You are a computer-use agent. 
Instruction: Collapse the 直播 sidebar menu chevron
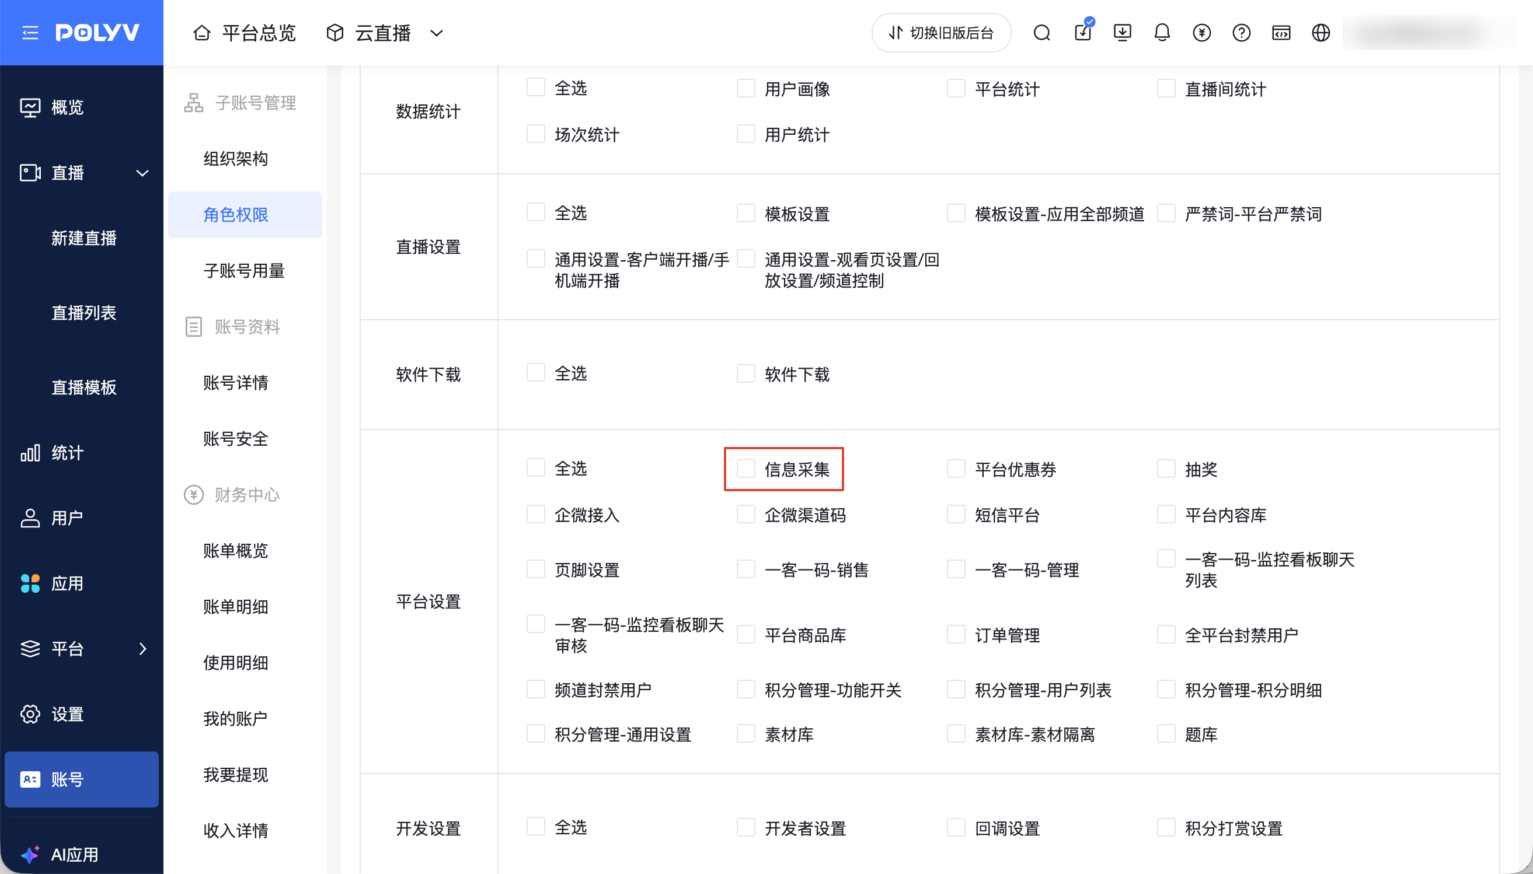(x=142, y=173)
